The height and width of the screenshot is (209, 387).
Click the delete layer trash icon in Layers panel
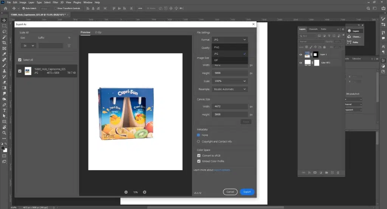(x=338, y=173)
